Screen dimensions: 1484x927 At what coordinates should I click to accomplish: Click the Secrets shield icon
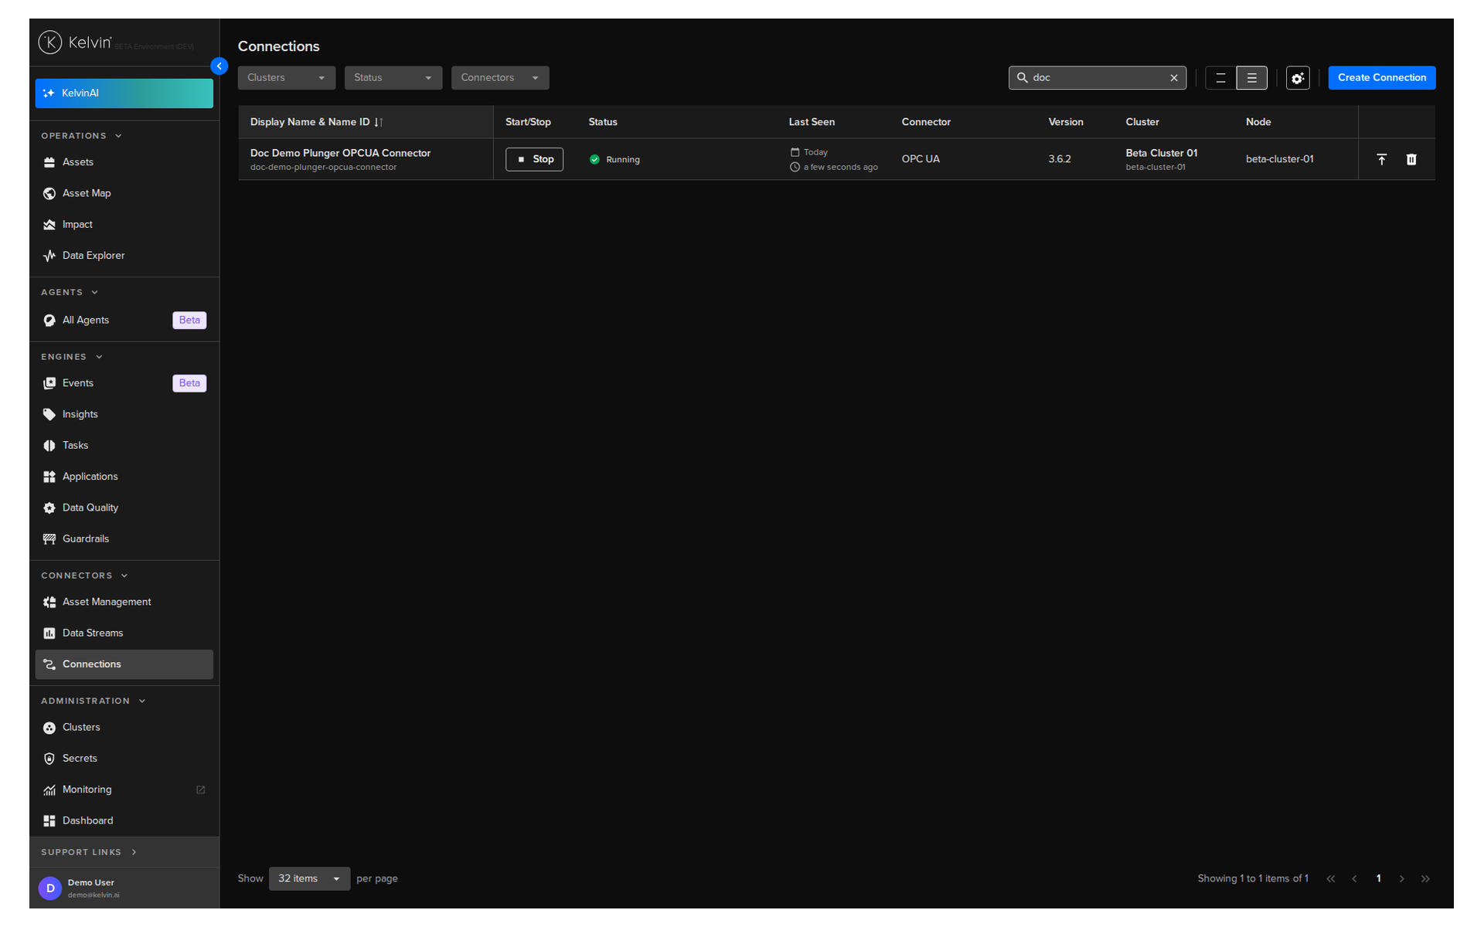[49, 759]
